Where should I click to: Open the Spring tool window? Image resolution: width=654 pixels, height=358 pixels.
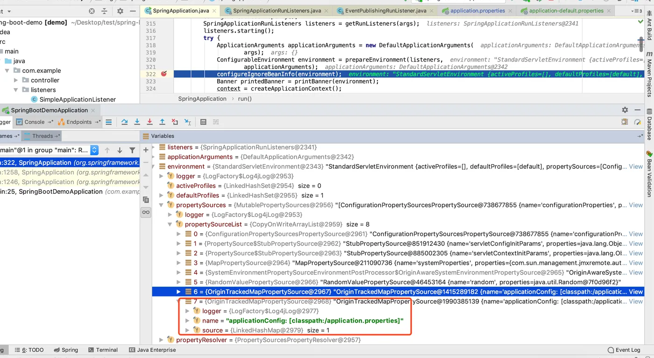coord(66,350)
